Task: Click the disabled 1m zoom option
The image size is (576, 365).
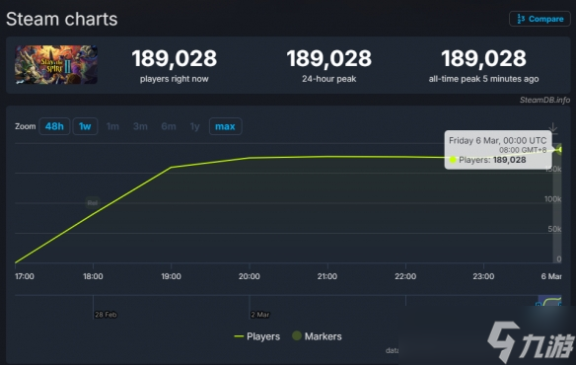Action: [x=112, y=126]
